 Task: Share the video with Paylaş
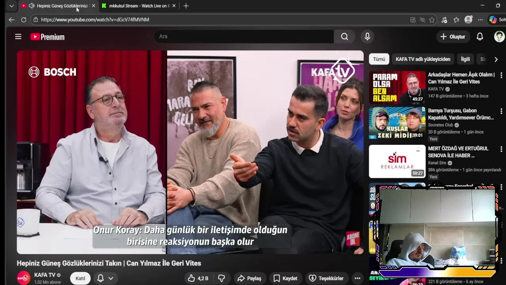click(249, 278)
